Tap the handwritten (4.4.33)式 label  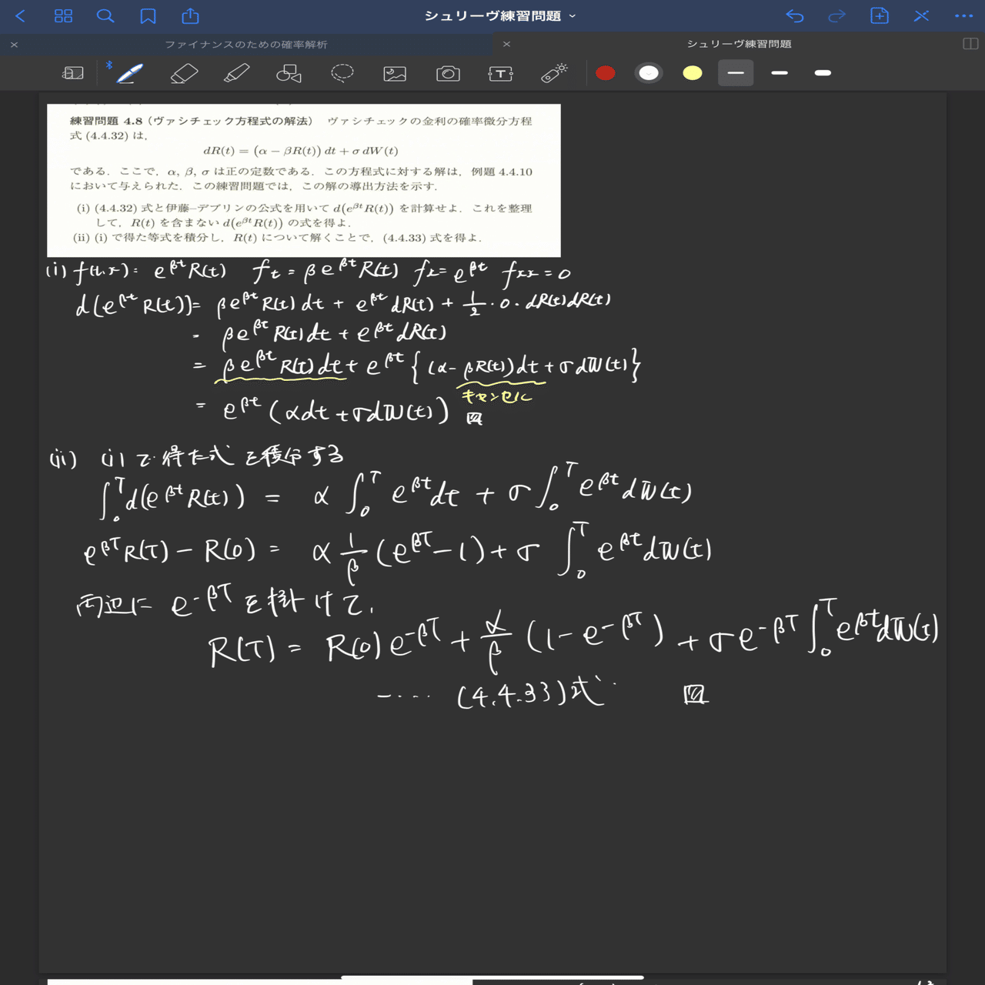click(x=531, y=693)
